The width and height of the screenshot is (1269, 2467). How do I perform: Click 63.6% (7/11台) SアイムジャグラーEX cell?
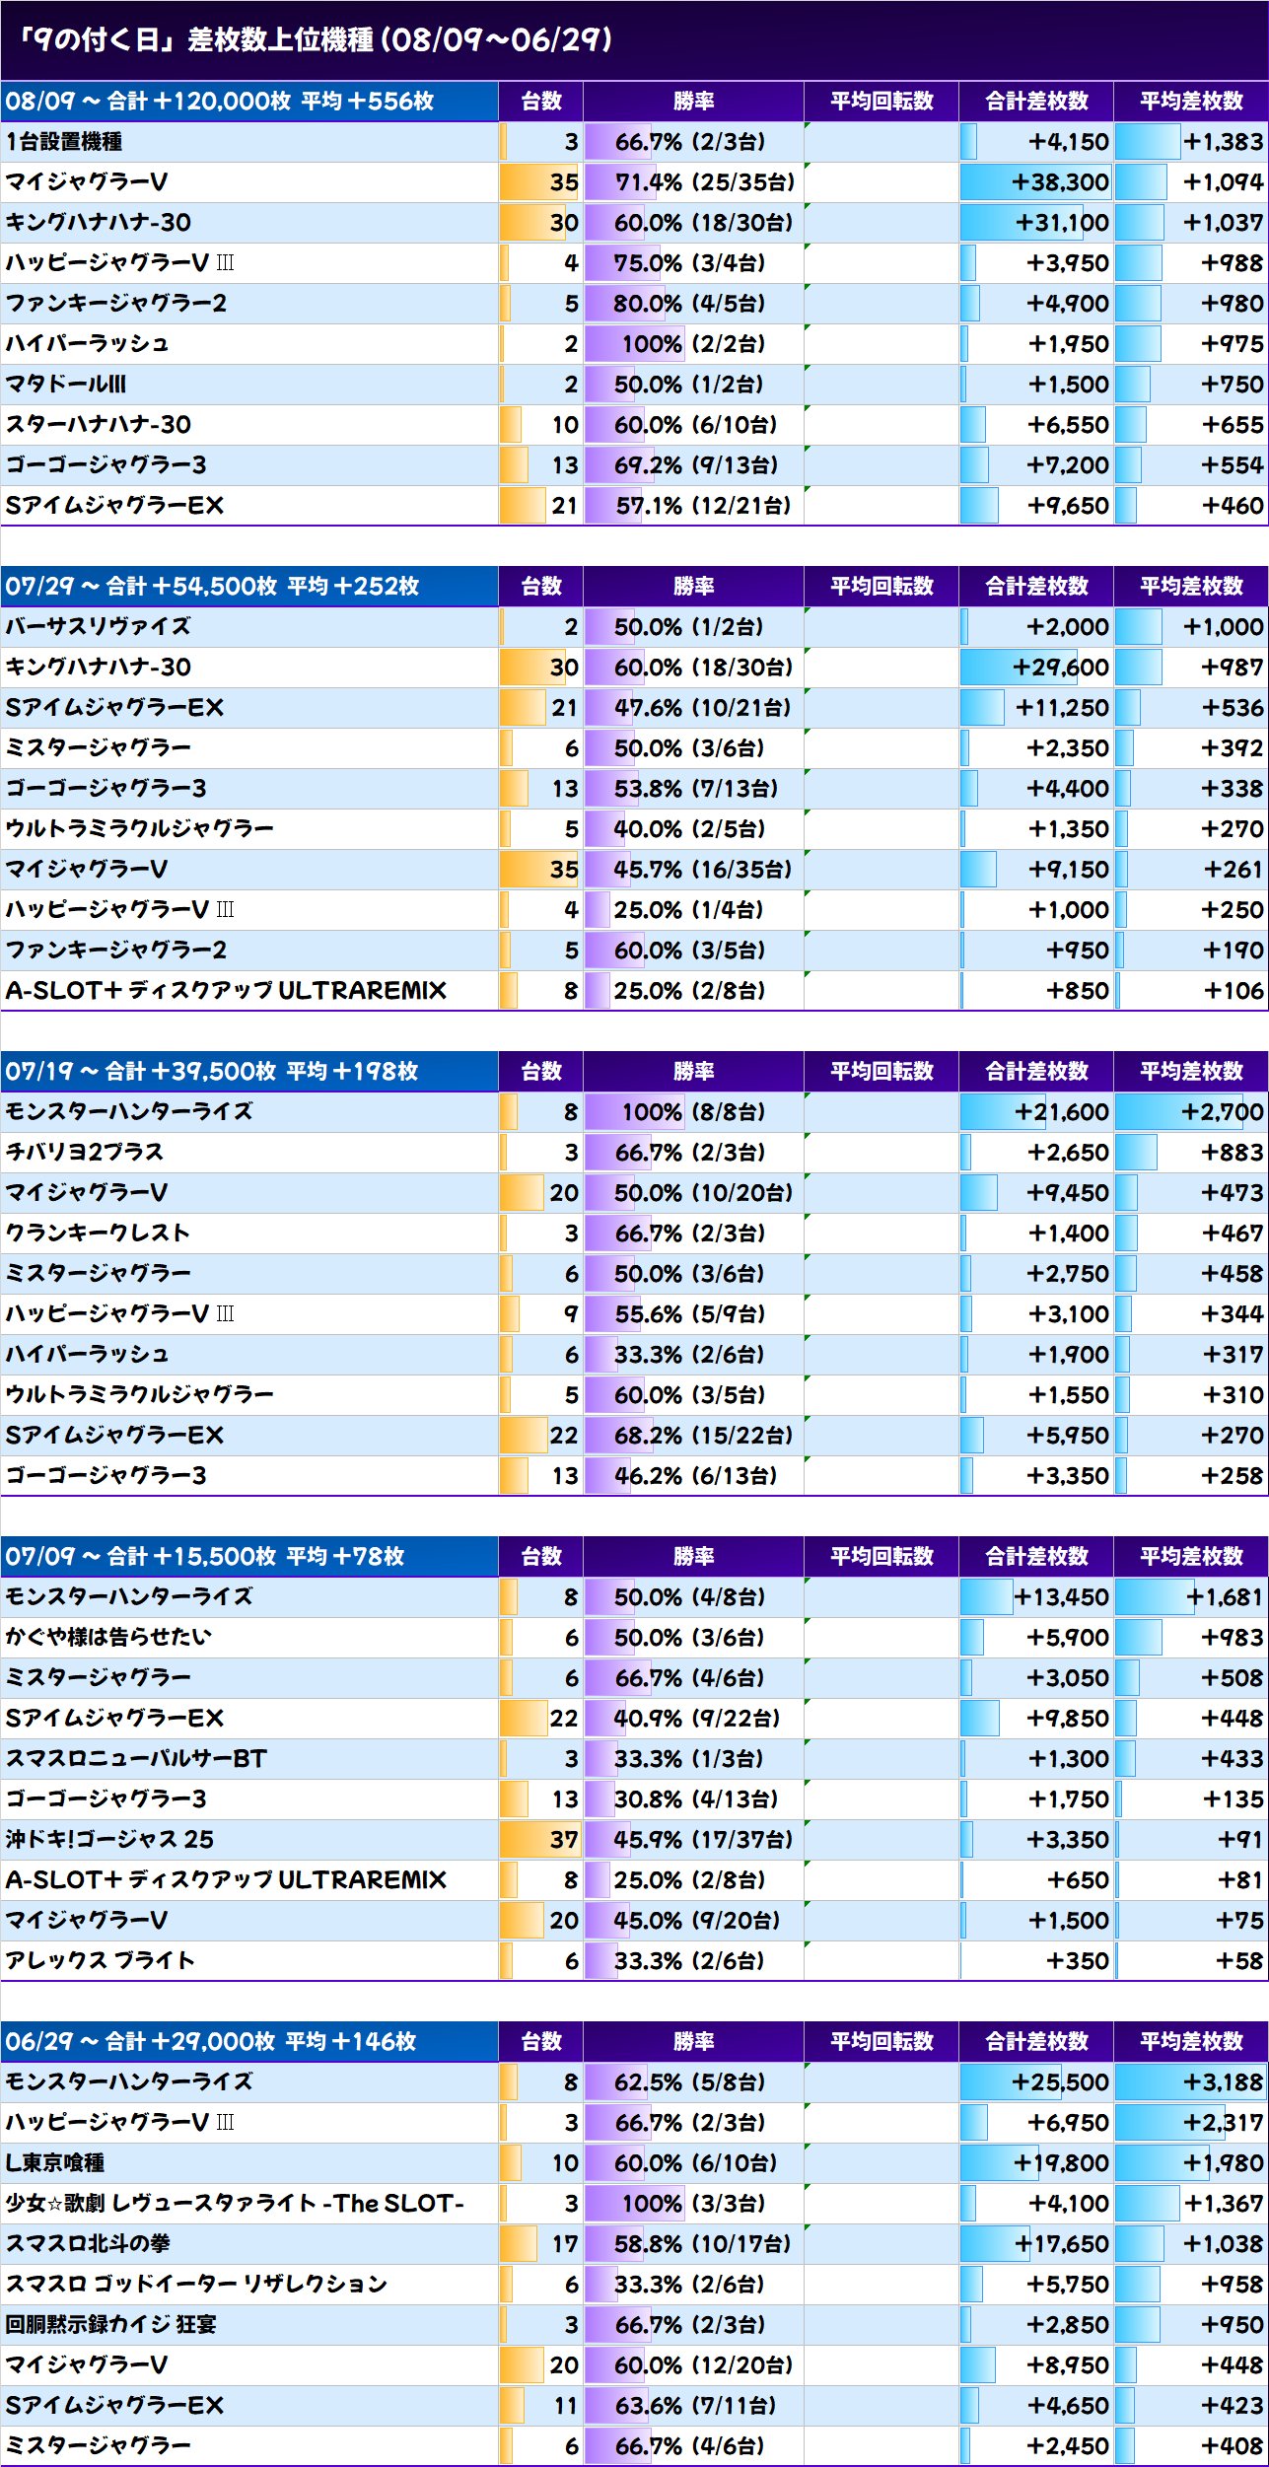click(695, 2406)
